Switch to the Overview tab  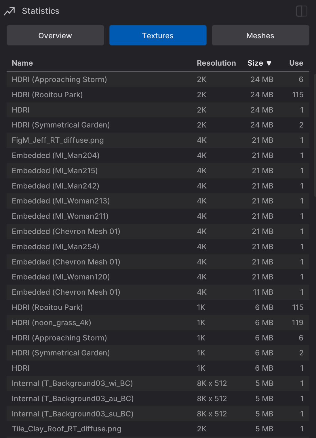coord(55,35)
